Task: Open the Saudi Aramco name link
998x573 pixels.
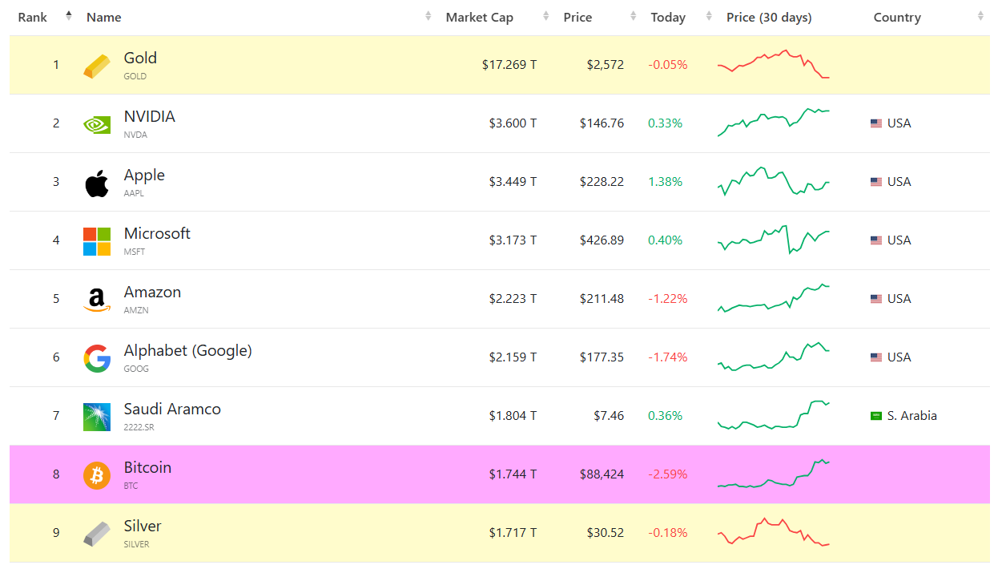Action: coord(172,409)
